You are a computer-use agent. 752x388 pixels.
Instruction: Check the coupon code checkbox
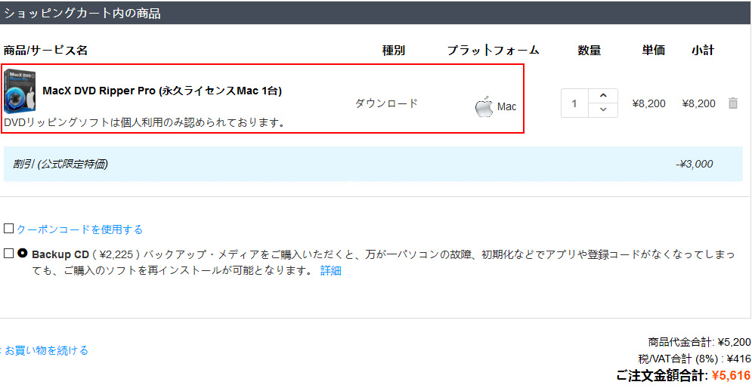(8, 229)
